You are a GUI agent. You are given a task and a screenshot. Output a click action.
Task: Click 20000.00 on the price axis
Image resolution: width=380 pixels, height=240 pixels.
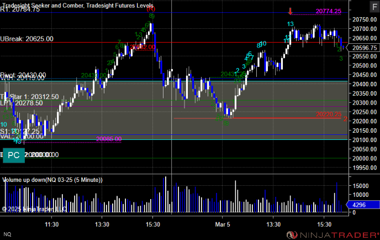click(365, 158)
